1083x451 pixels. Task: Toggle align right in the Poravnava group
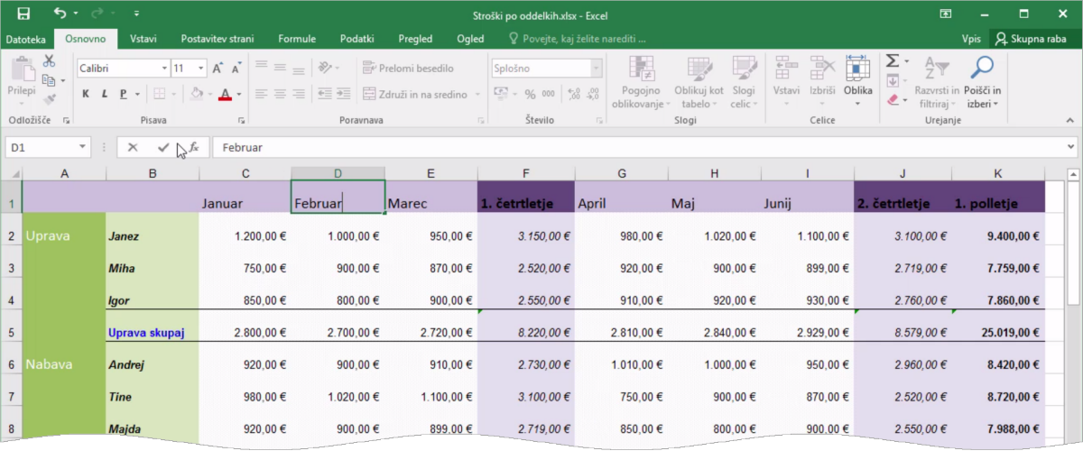pyautogui.click(x=299, y=94)
